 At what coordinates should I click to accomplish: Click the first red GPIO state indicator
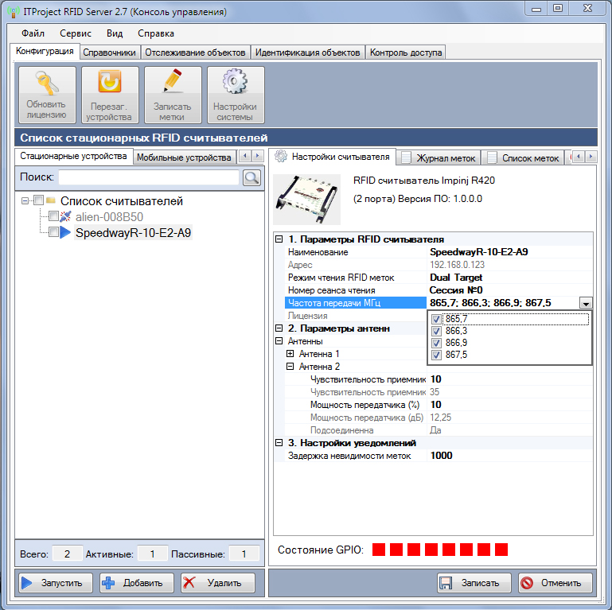(379, 550)
